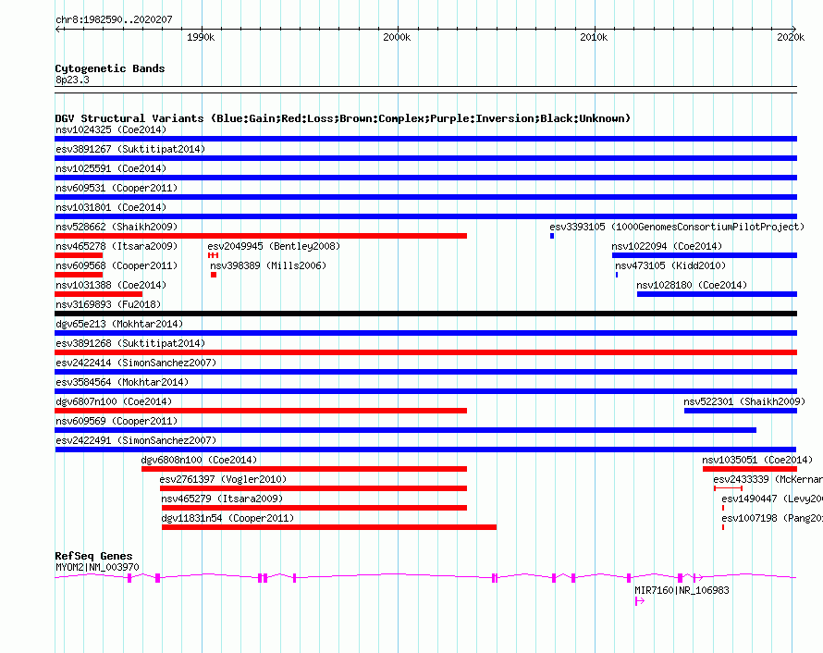The width and height of the screenshot is (823, 653).
Task: Click esv3393105 (1000GenomesConsortiumPilotProject) label
Action: click(x=677, y=227)
